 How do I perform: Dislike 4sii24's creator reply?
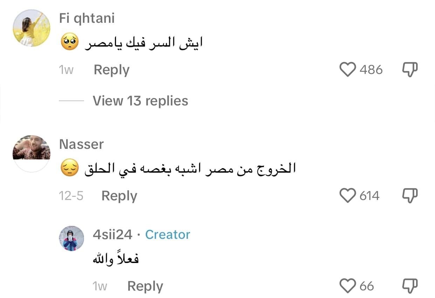tap(409, 286)
